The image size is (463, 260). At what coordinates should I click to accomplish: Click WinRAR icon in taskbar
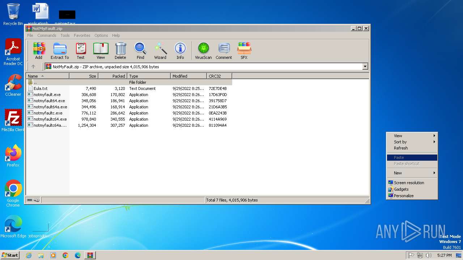point(90,255)
